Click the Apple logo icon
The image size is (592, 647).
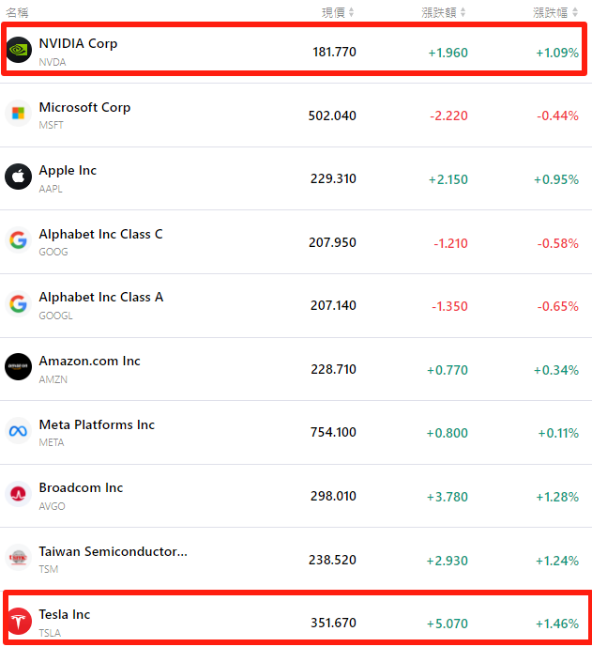(18, 177)
